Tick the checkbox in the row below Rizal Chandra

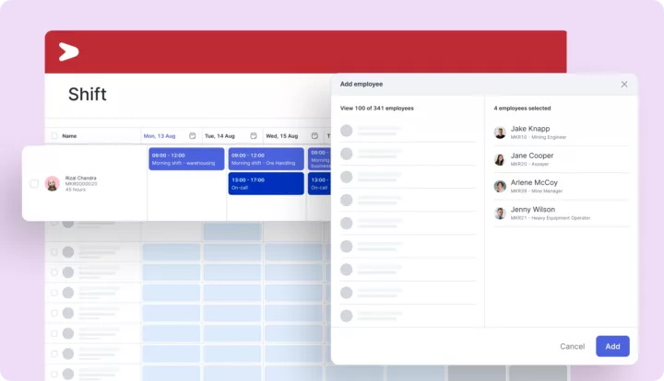53,223
